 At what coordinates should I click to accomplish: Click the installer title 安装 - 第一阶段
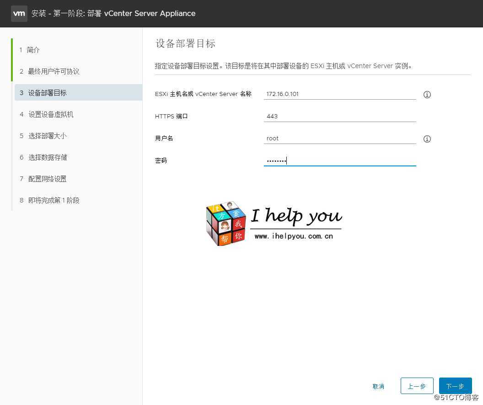[113, 13]
